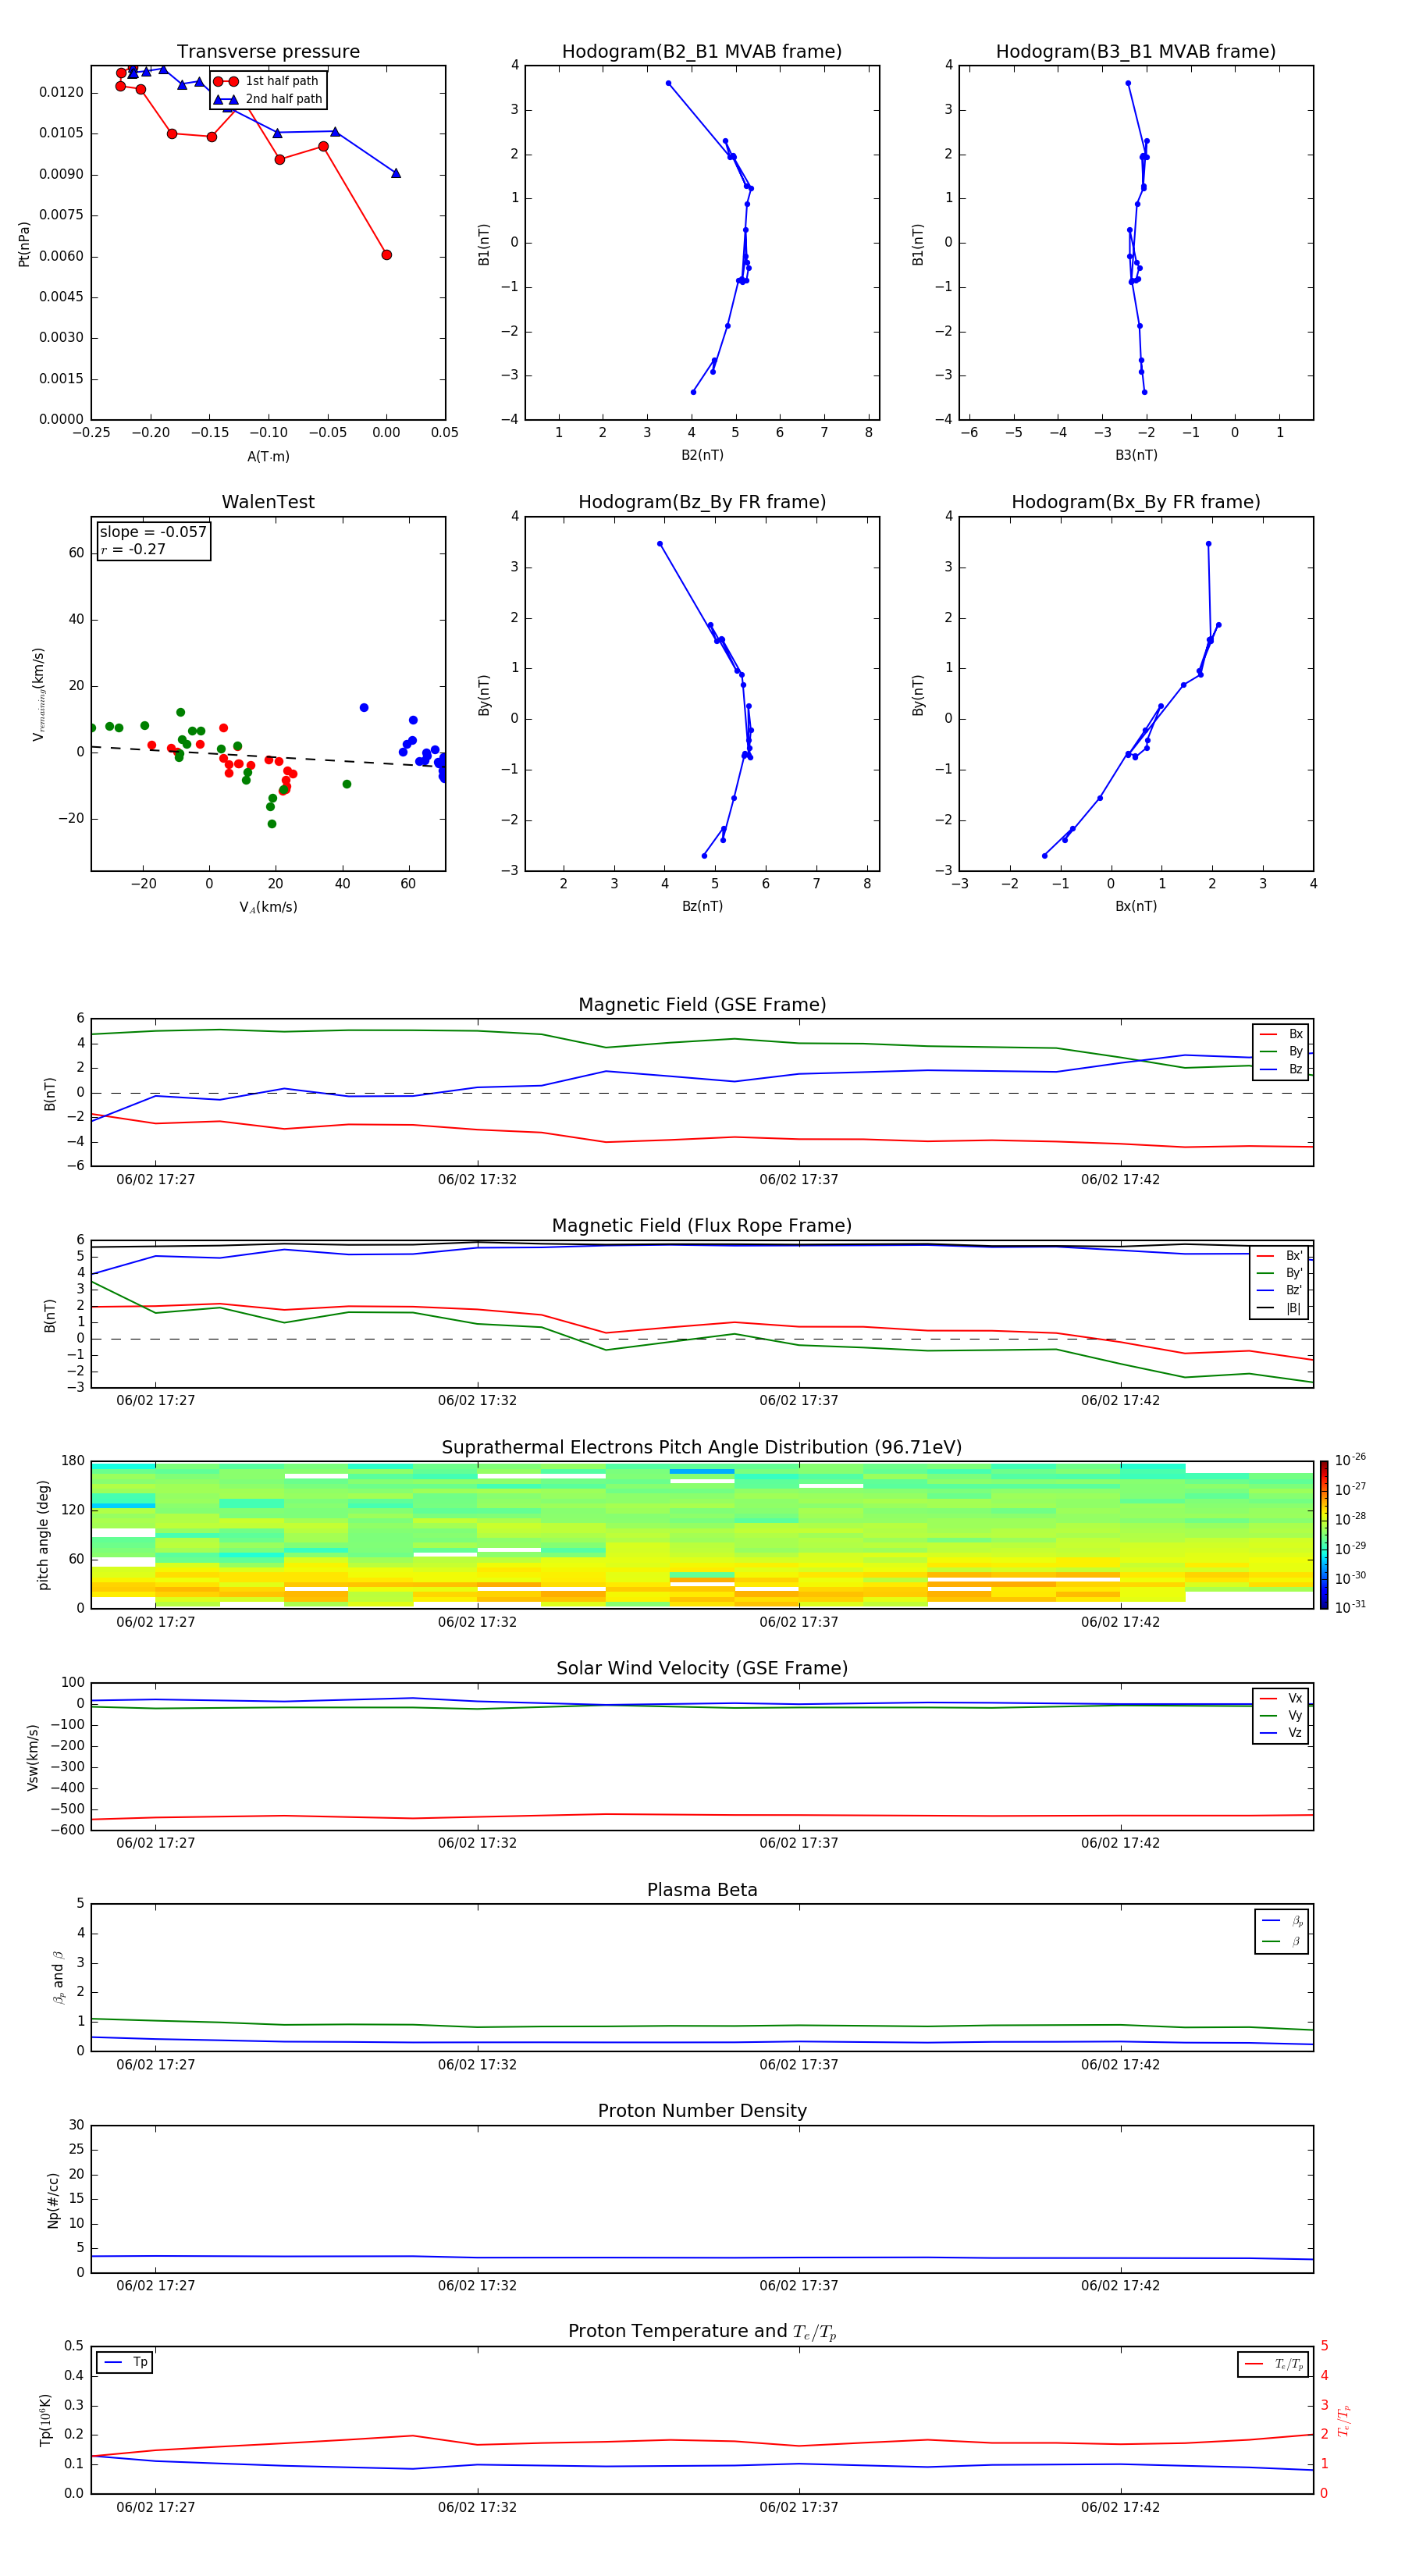Click the "Bz(nT)" x-axis label
This screenshot has width=1405, height=2576.
pos(702,906)
